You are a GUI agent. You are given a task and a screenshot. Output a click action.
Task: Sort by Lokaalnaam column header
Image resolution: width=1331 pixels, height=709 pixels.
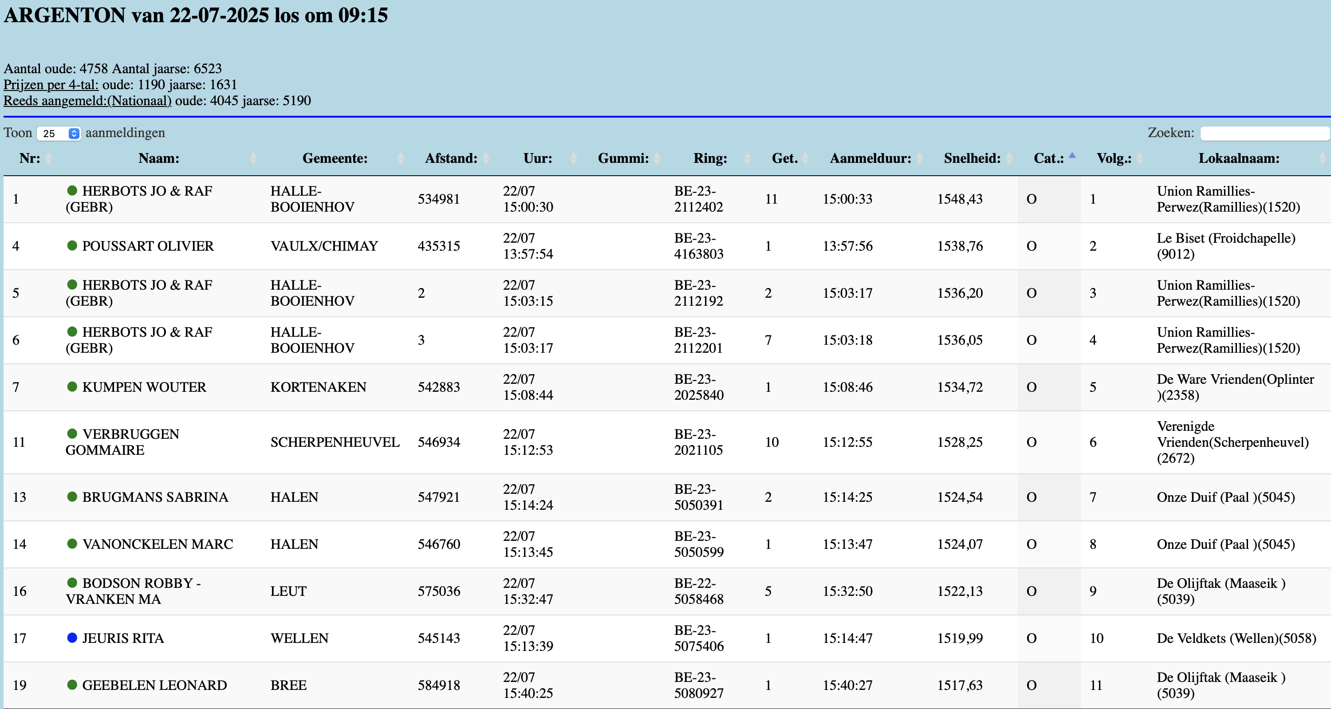(x=1239, y=158)
